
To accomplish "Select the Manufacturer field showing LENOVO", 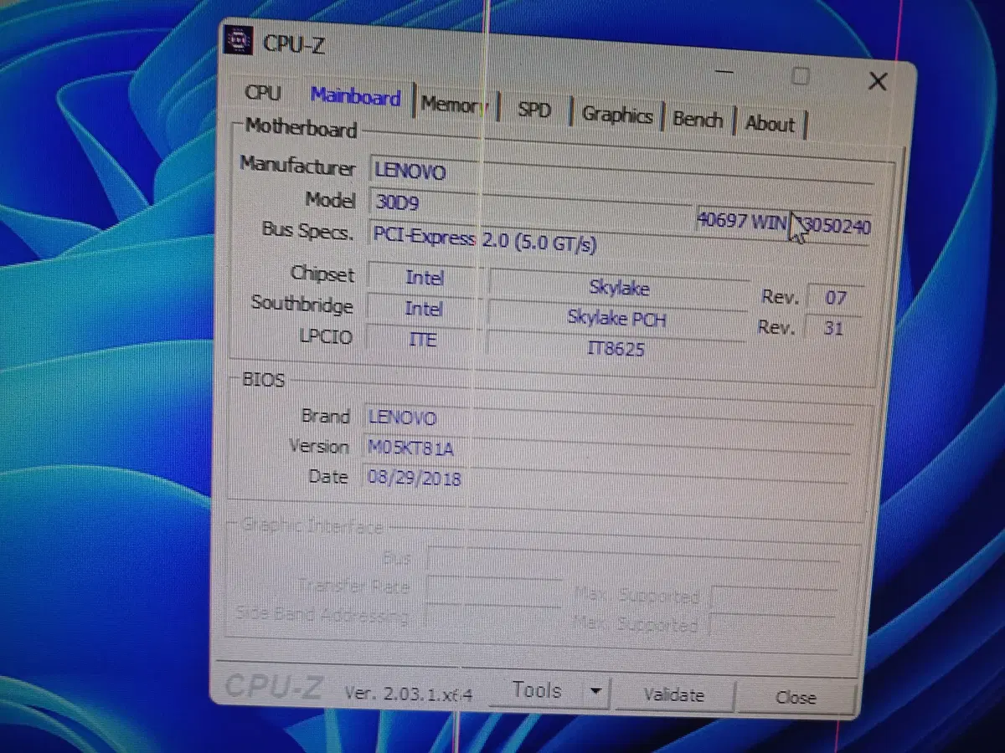I will coord(622,172).
